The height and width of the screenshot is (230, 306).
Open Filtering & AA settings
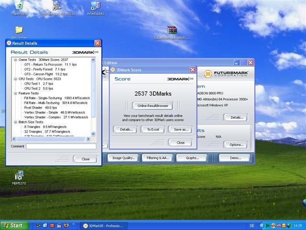click(157, 158)
